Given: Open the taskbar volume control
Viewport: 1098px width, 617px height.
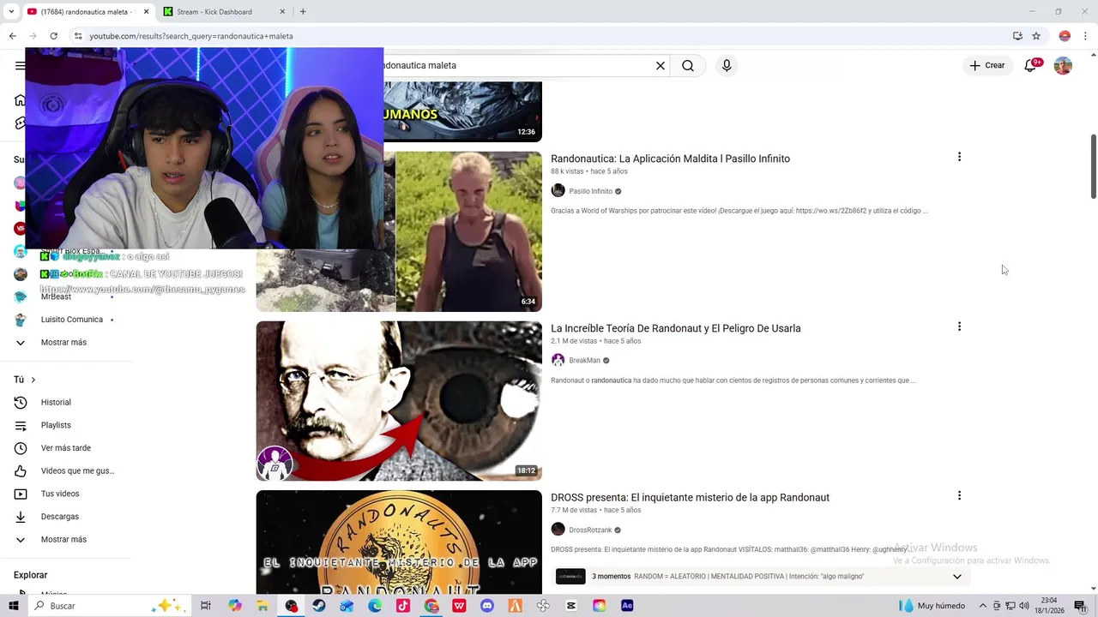Looking at the screenshot, I should click(1024, 606).
